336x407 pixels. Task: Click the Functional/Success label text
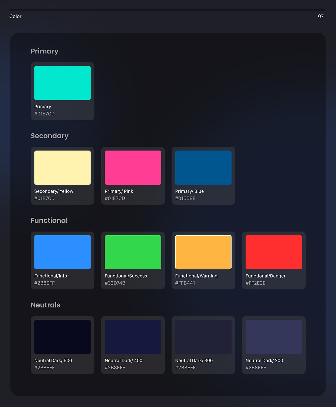[x=126, y=276]
